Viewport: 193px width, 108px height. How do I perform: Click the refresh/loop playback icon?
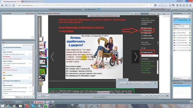click(143, 96)
